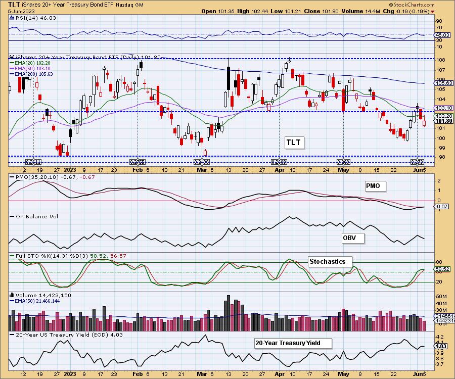The height and width of the screenshot is (379, 455).
Task: Click the 50M volume axis label
Action: [441, 296]
